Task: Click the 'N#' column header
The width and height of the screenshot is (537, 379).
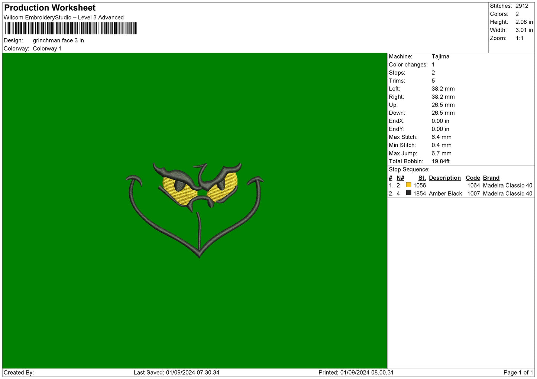Action: (400, 178)
